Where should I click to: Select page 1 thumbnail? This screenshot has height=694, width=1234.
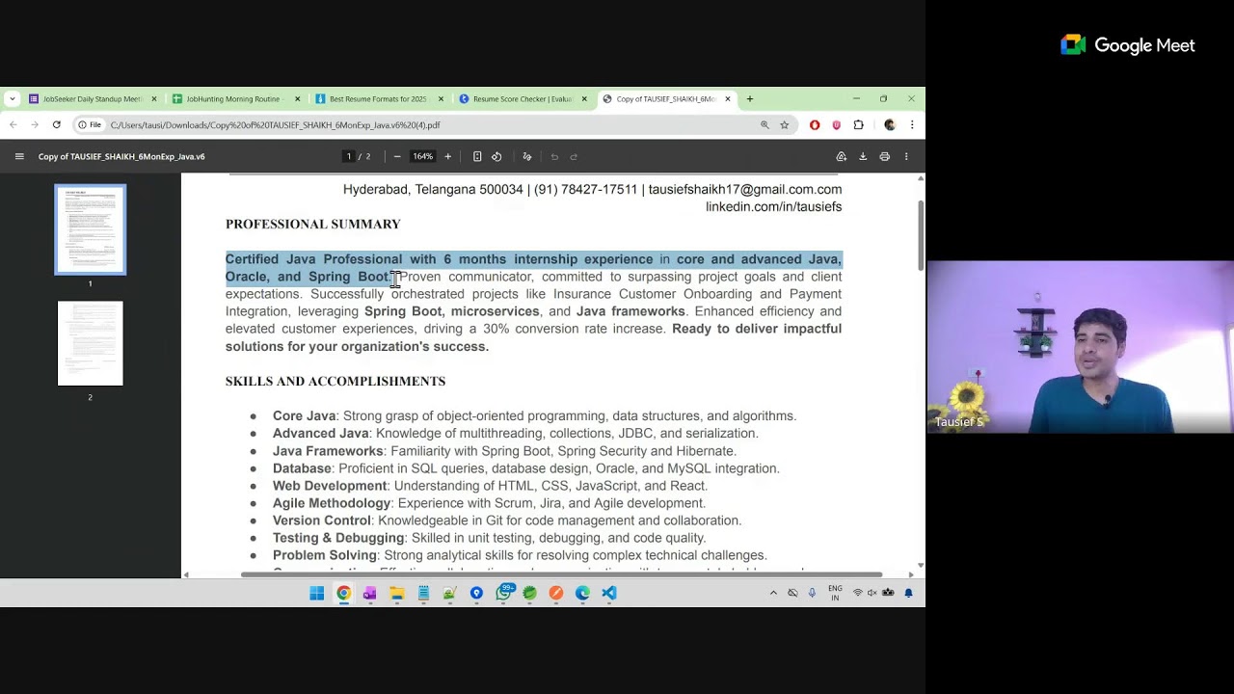pos(90,229)
